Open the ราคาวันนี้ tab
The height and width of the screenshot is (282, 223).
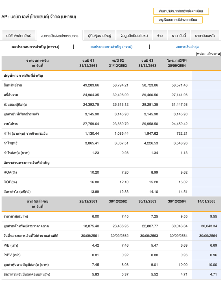179,36
